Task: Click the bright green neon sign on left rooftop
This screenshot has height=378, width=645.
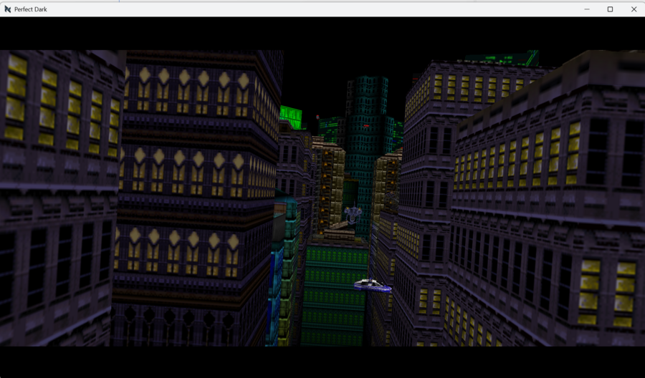Action: [290, 116]
